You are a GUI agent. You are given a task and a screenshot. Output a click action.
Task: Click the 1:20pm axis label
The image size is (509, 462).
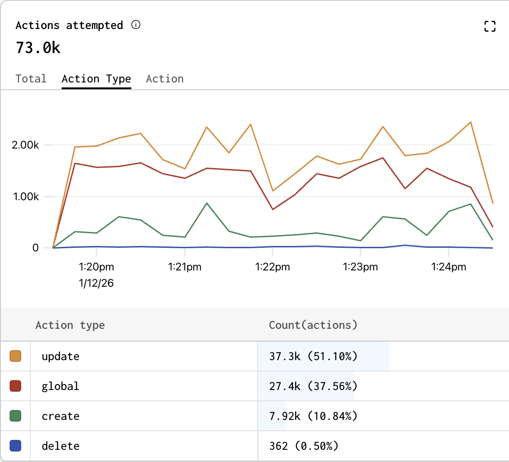click(x=96, y=267)
